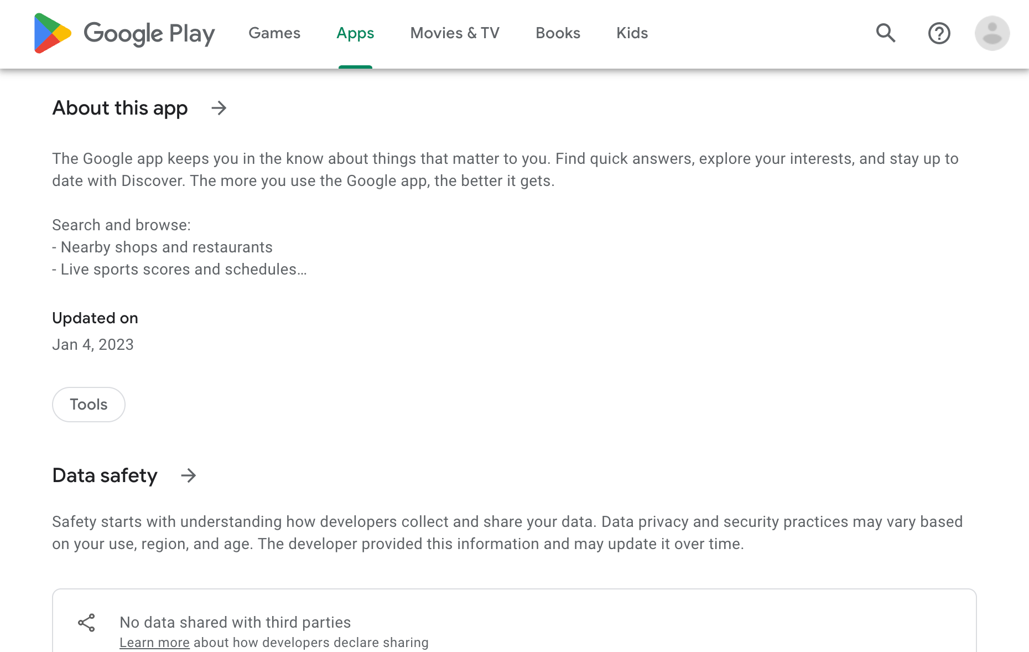Viewport: 1029px width, 652px height.
Task: Open the Books tab
Action: click(558, 33)
